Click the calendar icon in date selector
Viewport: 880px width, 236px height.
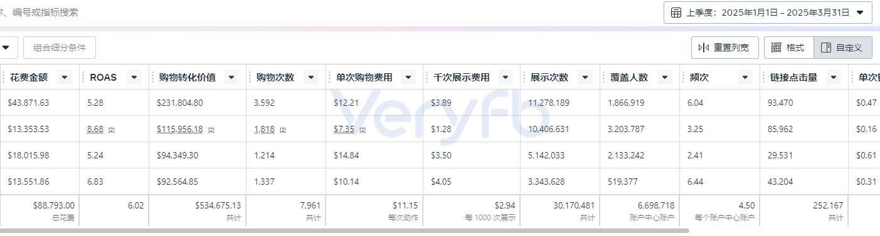[676, 13]
